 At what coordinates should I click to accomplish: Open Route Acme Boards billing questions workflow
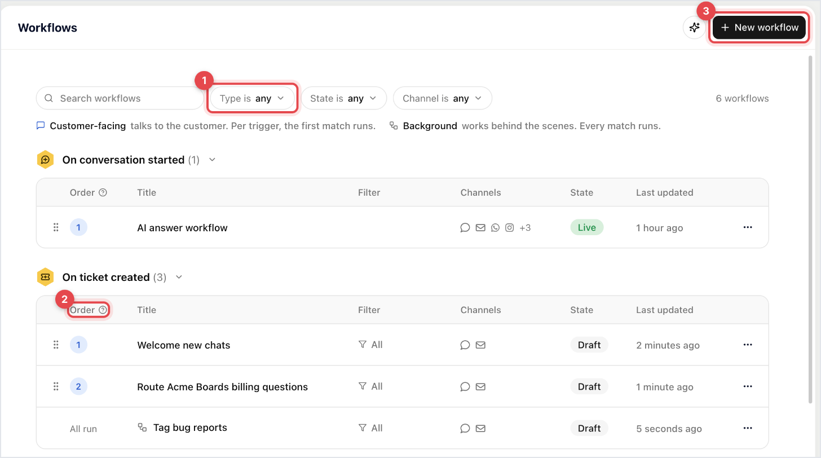pos(223,387)
